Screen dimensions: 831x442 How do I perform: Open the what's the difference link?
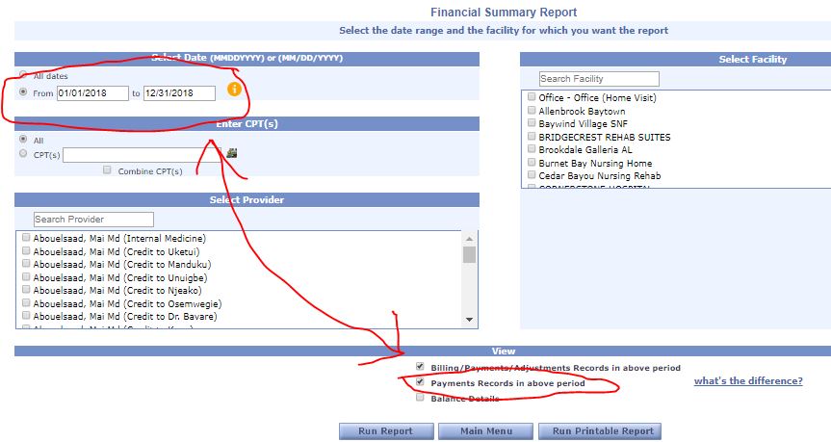pos(748,381)
